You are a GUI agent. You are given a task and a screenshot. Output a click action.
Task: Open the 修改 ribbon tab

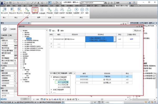132,6
